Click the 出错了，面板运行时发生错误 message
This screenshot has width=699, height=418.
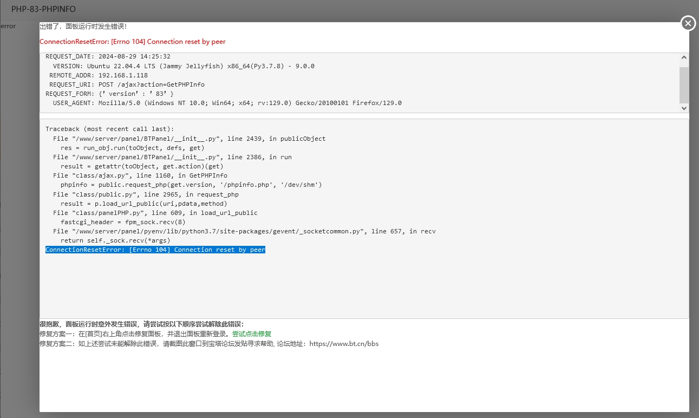[83, 27]
